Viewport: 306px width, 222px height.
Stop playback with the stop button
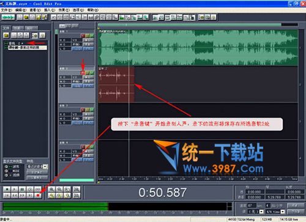(x=7, y=189)
